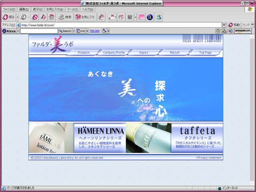Viewport: 256px width, 192px height.
Task: Select the Company Profile navigation tab
Action: 114,52
